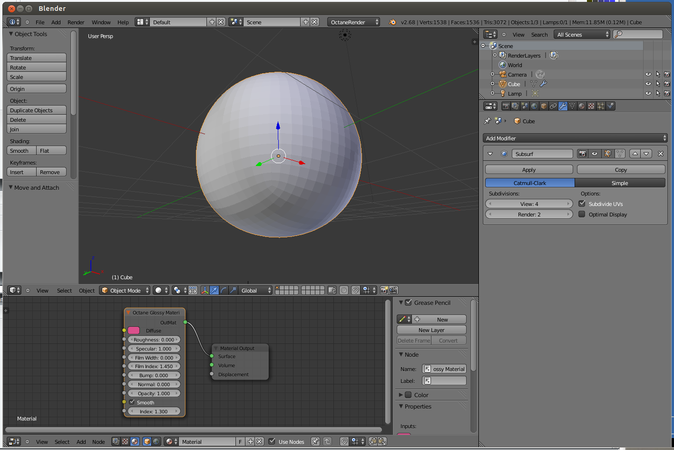
Task: Go to parent node tree icon
Action: (327, 441)
